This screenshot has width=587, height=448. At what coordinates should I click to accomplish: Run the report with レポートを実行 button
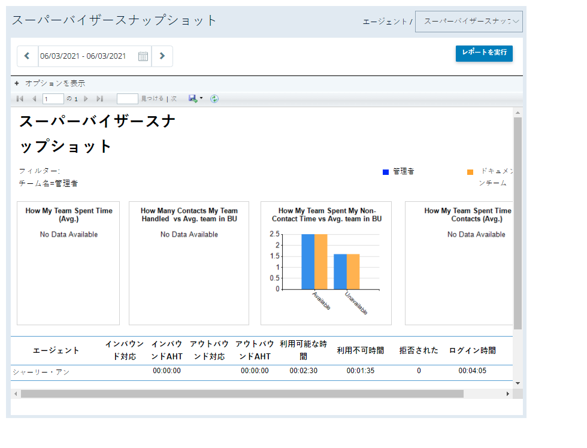point(484,53)
